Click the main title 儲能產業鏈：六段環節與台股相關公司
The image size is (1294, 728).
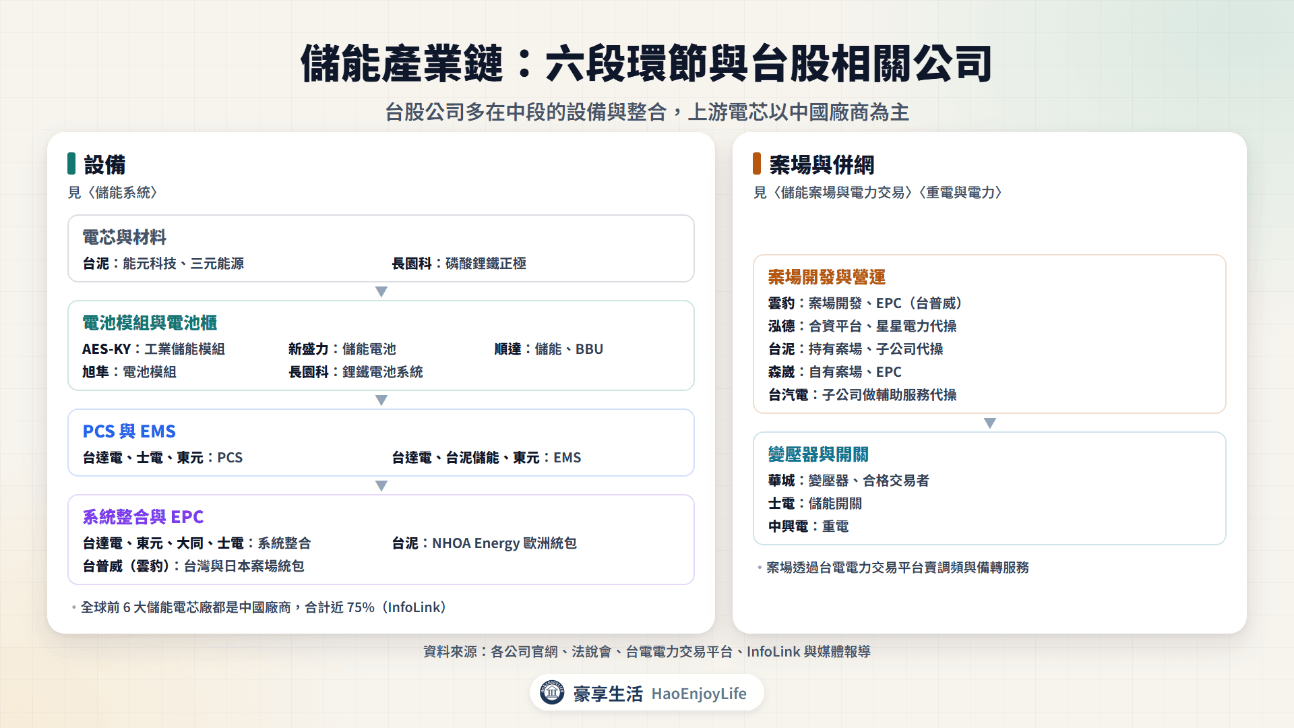pyautogui.click(x=647, y=64)
